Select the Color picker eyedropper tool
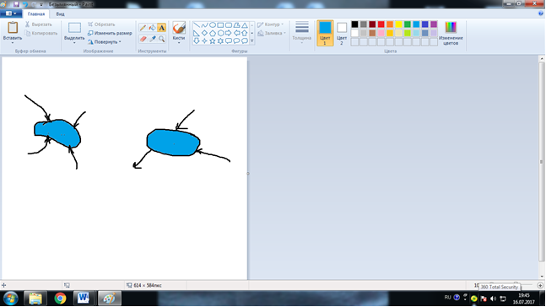 click(152, 39)
